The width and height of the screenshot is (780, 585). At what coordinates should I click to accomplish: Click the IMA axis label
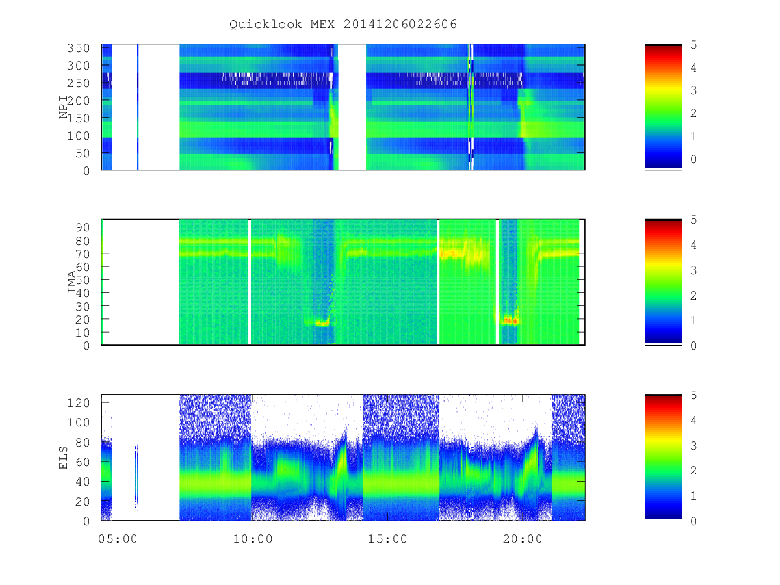coord(72,283)
